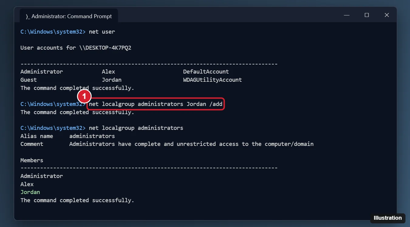Click 'The command completed successfully.' below WDAGUtilityAccount row

pos(77,88)
